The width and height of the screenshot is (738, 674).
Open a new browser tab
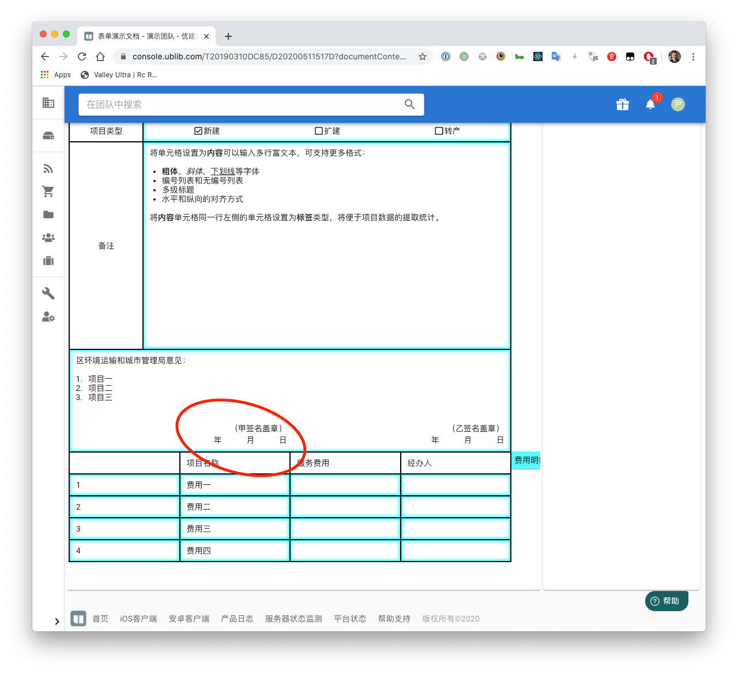228,36
